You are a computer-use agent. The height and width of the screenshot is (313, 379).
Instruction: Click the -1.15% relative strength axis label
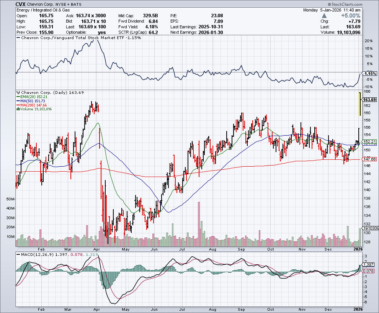click(369, 73)
